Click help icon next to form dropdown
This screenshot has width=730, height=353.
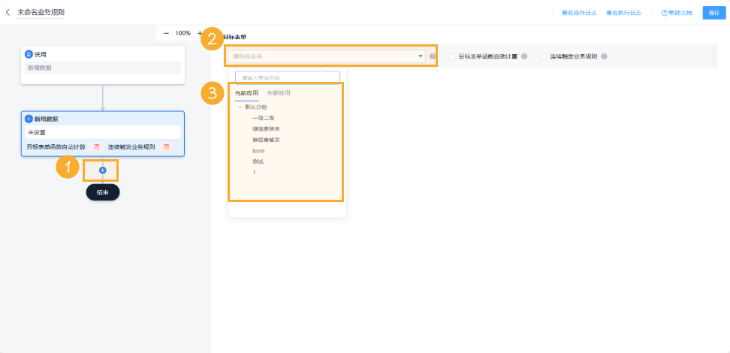click(x=433, y=56)
